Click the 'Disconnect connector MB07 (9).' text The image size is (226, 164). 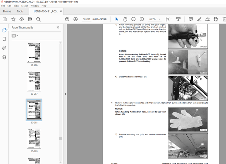coord(133,77)
